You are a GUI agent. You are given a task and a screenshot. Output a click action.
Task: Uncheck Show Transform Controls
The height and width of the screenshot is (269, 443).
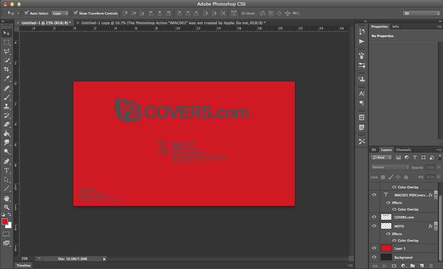coord(76,13)
